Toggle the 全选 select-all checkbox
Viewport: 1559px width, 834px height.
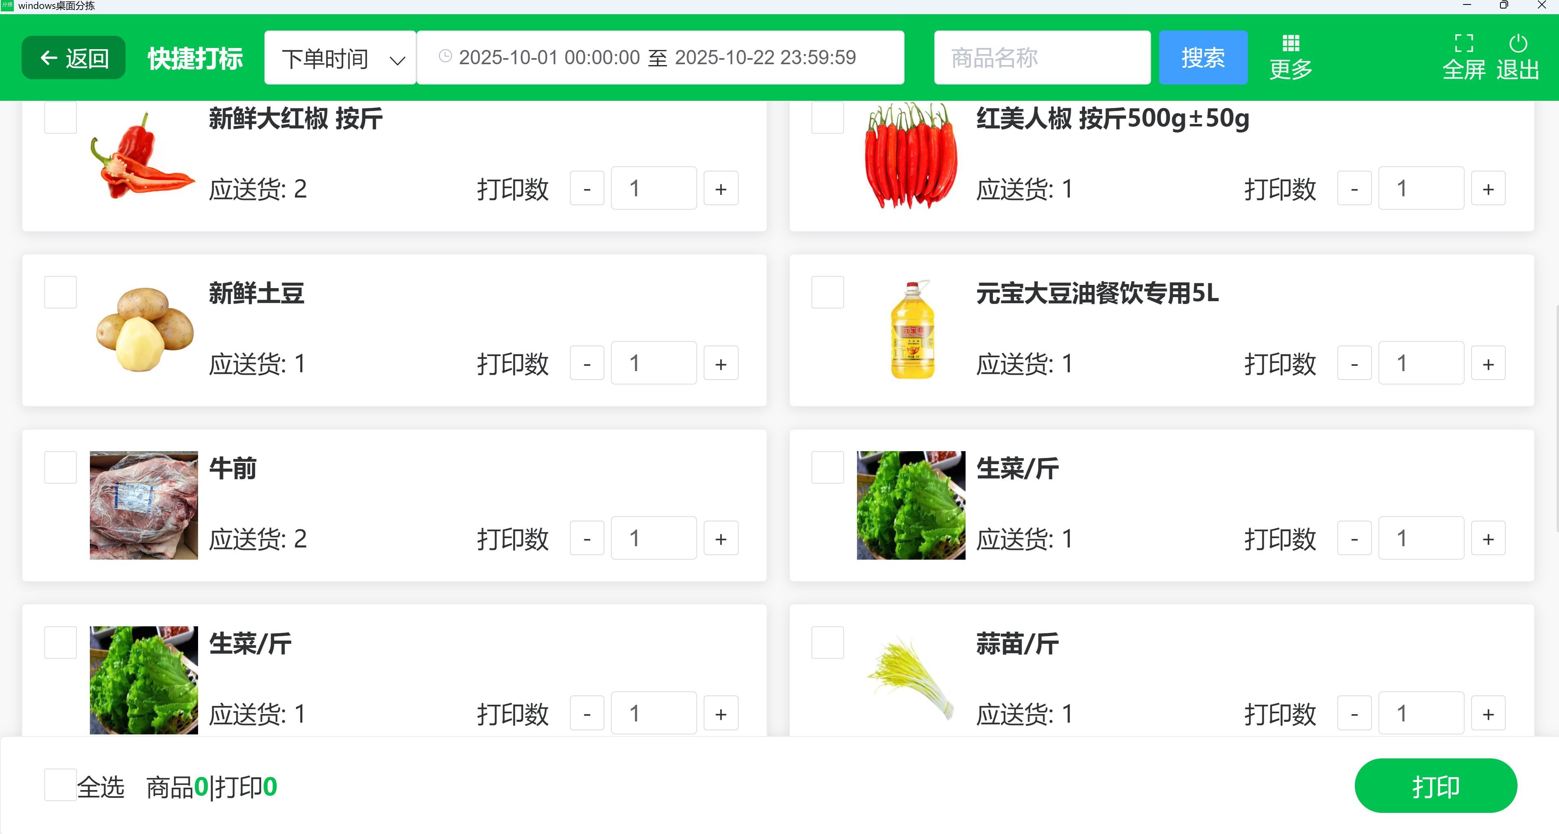[61, 785]
